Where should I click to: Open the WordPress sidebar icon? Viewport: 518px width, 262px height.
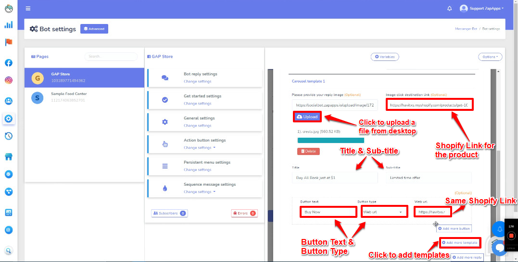coord(9,174)
